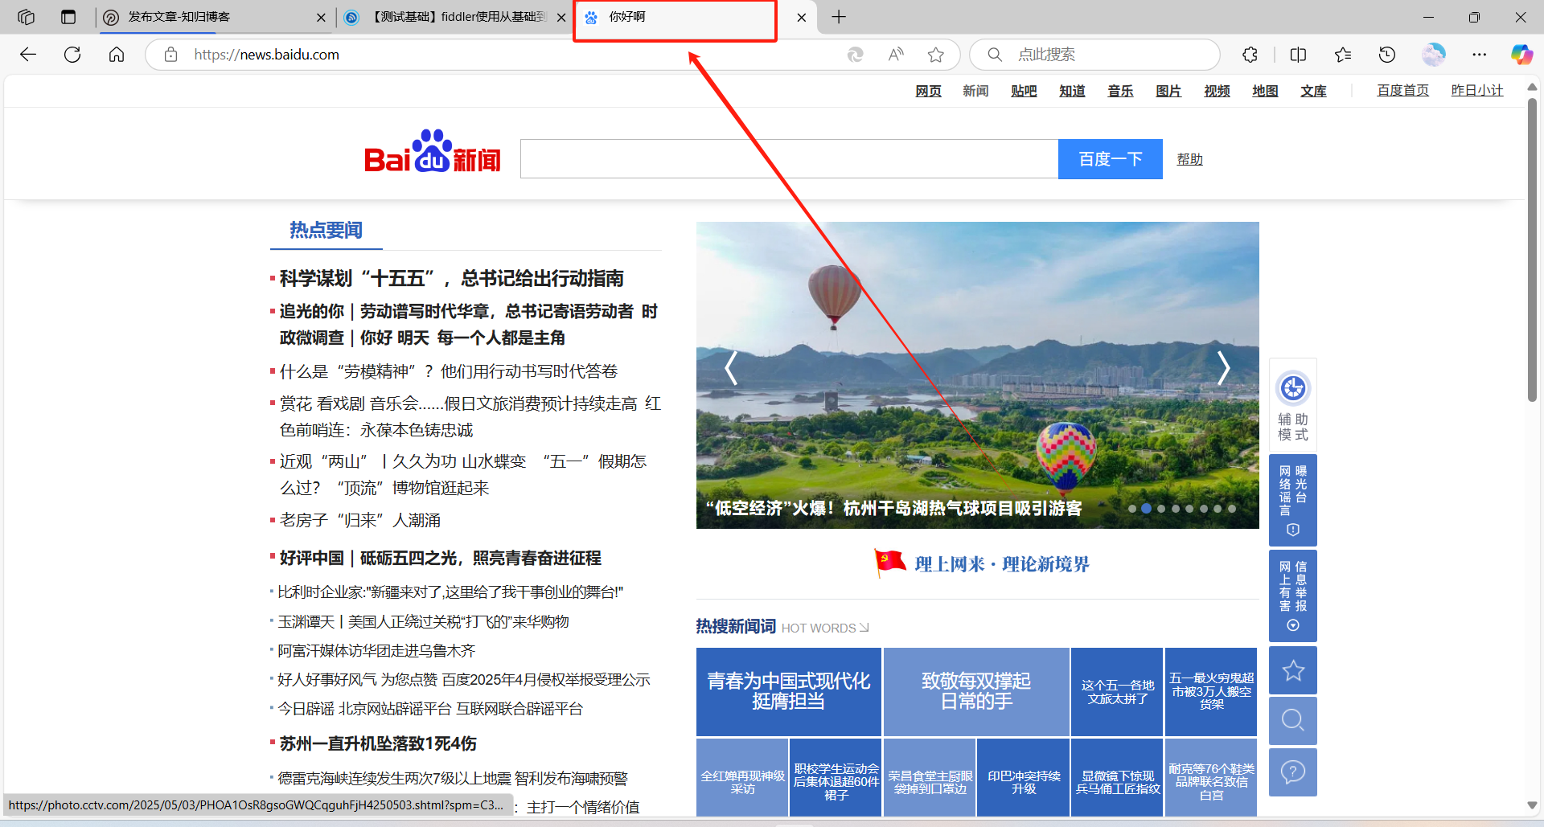
Task: Show next carousel slide arrow
Action: [1223, 368]
